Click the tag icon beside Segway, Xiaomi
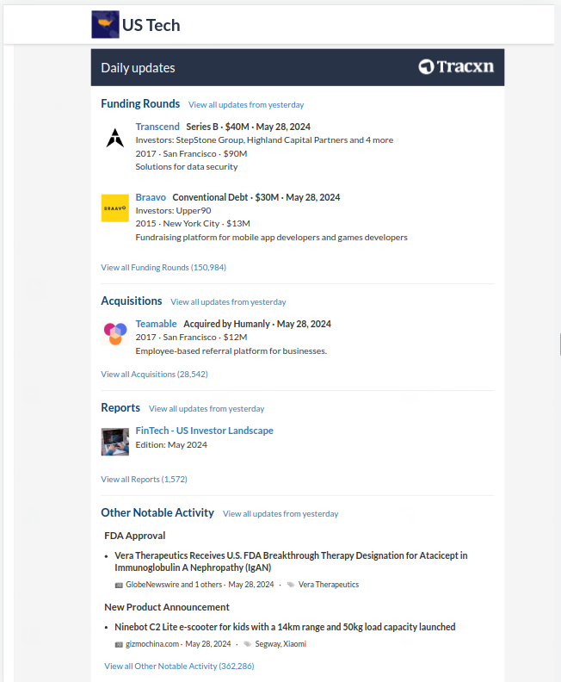This screenshot has height=682, width=561. coord(247,644)
